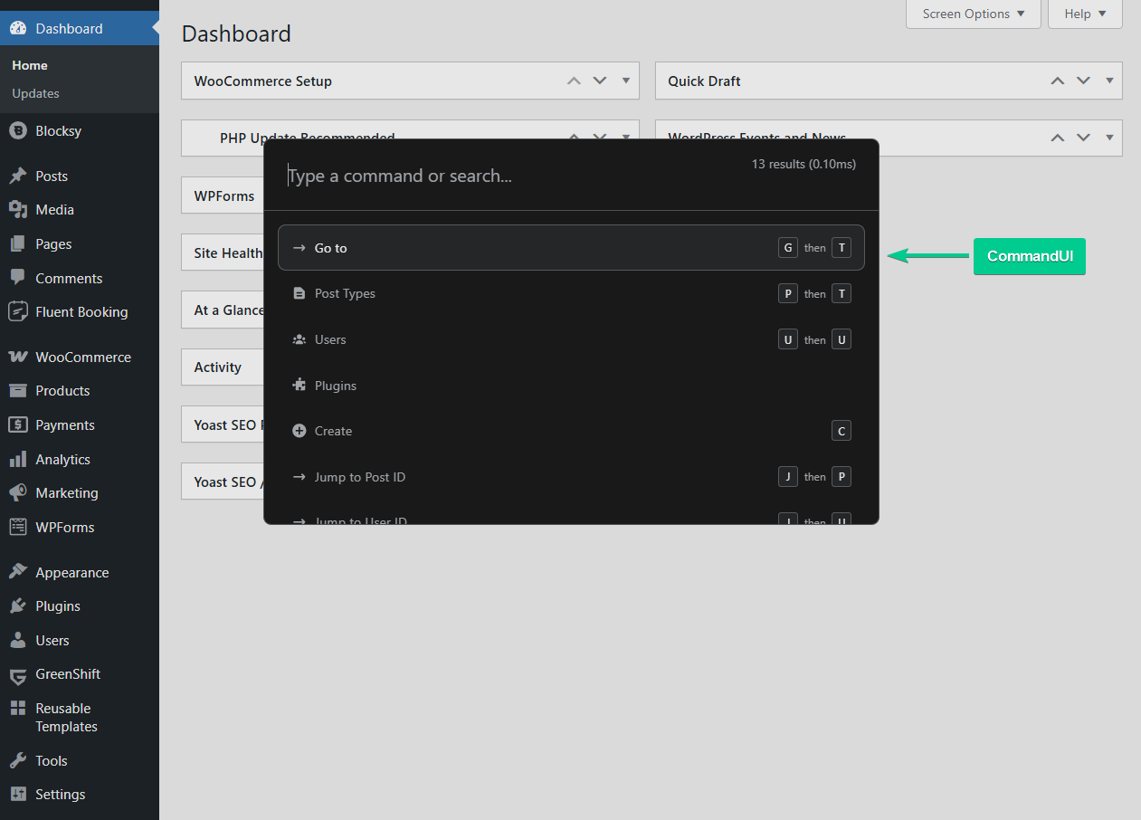This screenshot has height=820, width=1141.
Task: Click the green CommandUI label
Action: pyautogui.click(x=1029, y=256)
